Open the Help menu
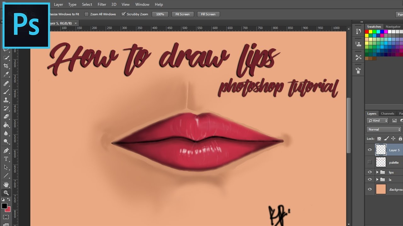 tap(159, 4)
